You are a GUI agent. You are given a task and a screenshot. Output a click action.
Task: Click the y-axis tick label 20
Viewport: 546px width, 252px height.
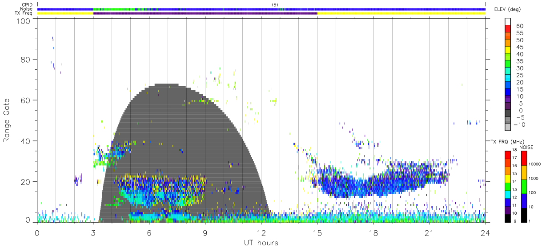click(x=25, y=181)
